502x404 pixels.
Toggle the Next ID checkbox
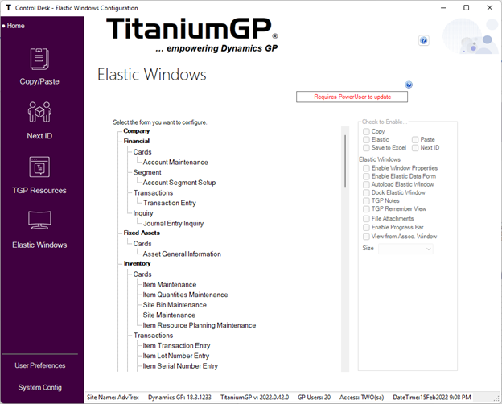click(x=415, y=148)
